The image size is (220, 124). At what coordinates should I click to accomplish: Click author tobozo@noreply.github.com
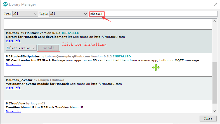(x=67, y=57)
